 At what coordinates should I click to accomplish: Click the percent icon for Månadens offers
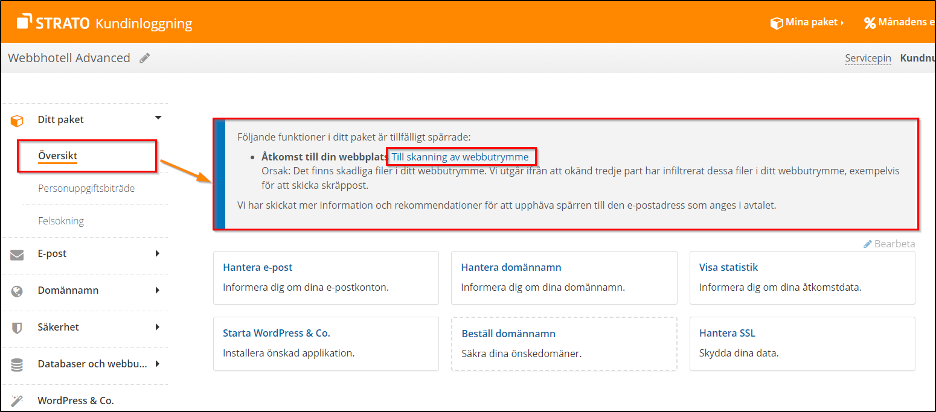870,23
